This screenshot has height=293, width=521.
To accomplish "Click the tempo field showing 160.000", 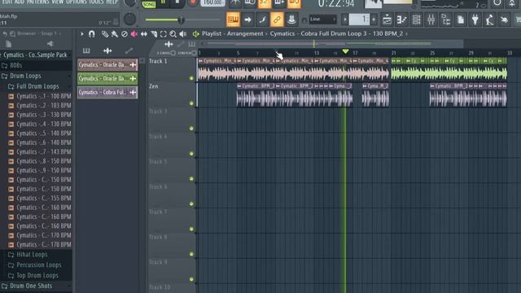I will (212, 3).
